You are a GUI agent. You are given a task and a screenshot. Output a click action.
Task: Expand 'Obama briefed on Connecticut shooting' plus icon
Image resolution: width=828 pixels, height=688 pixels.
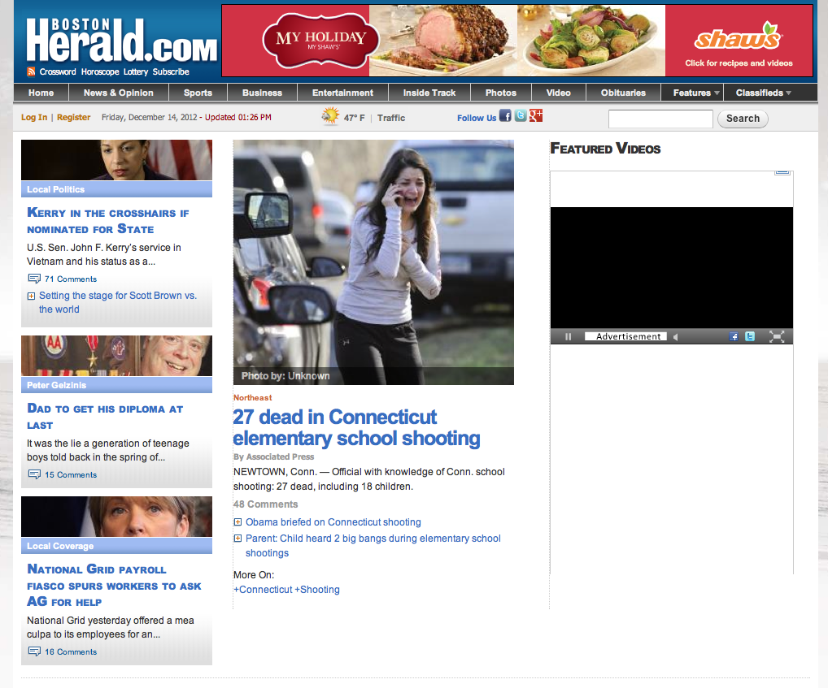pos(238,522)
